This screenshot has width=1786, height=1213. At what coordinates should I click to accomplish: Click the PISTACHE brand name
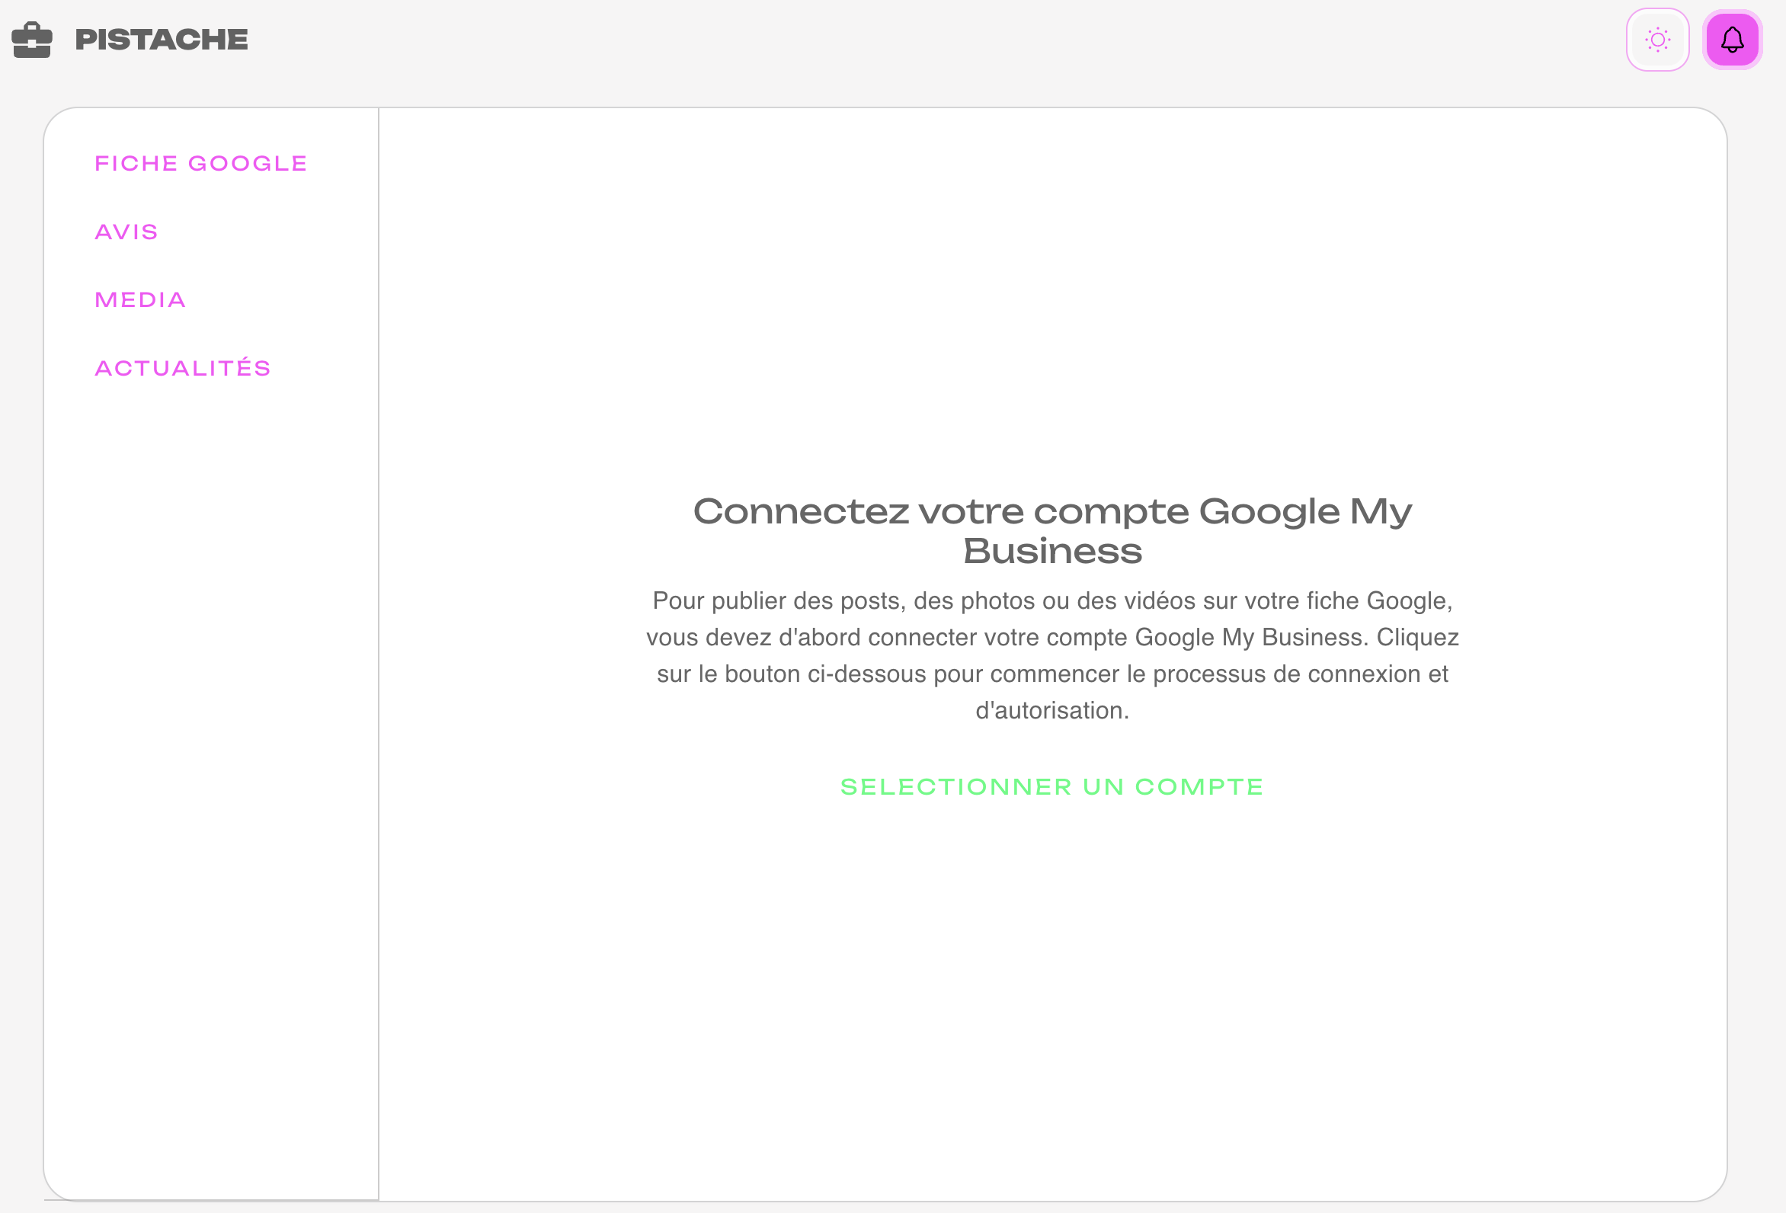(x=162, y=40)
